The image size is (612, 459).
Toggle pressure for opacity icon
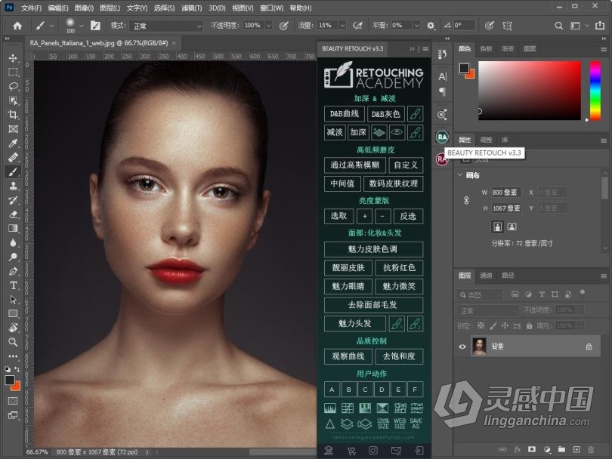pyautogui.click(x=284, y=26)
